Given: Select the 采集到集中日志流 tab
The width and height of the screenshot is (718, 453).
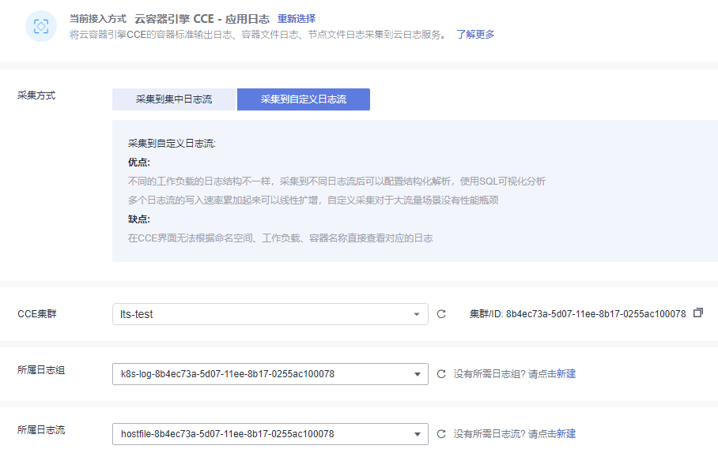Looking at the screenshot, I should coord(174,99).
